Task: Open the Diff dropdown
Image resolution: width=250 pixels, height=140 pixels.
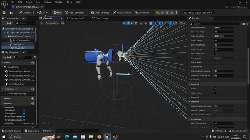Action: click(43, 12)
